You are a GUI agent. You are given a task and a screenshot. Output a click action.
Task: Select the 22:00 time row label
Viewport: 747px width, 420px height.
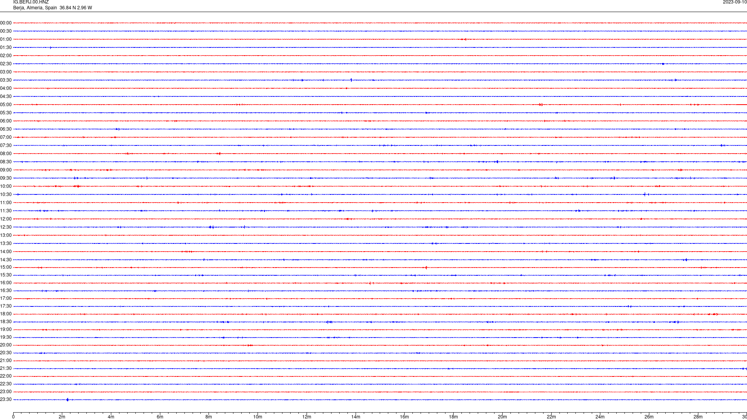(6, 376)
